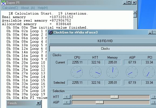Click the AGP clock gauge dial
156x108 pixels.
coord(132,72)
